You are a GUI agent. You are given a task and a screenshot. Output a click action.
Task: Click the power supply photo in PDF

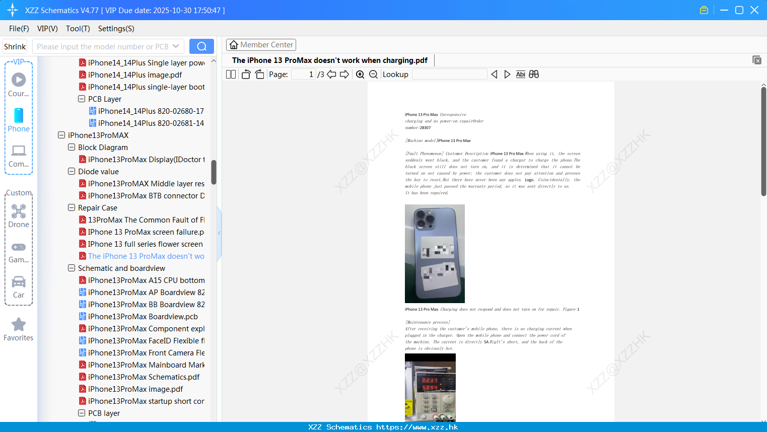[x=430, y=387]
